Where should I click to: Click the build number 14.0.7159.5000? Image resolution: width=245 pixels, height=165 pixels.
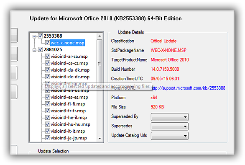pyautogui.click(x=165, y=69)
